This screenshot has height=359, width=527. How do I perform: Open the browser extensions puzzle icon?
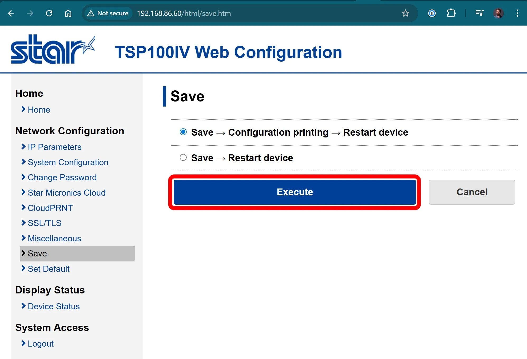click(451, 13)
